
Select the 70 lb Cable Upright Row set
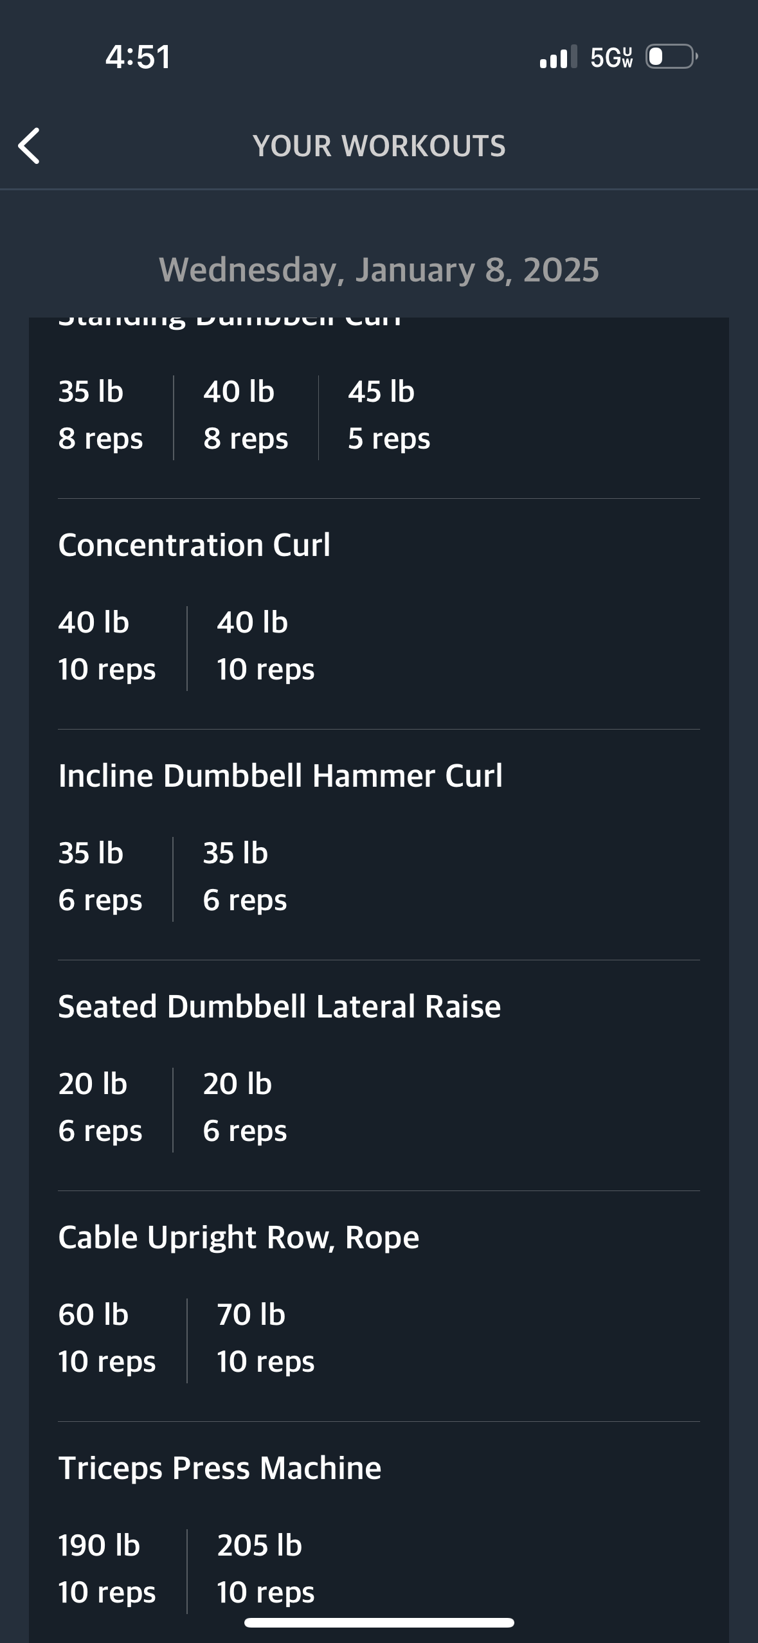coord(265,1338)
